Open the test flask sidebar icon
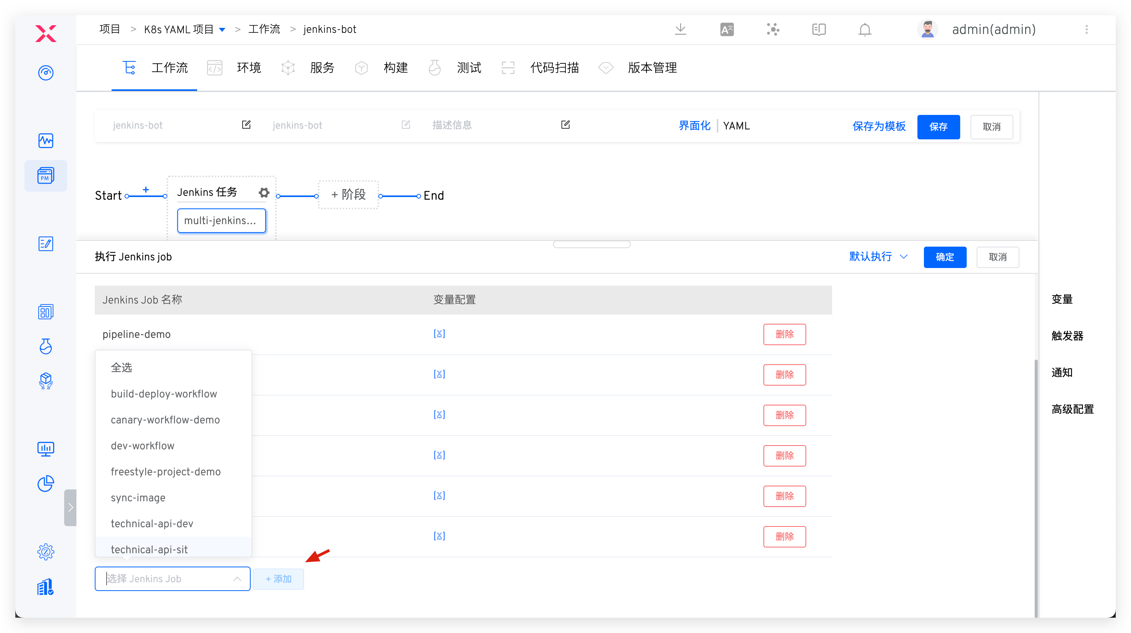Image resolution: width=1131 pixels, height=633 pixels. pyautogui.click(x=46, y=346)
